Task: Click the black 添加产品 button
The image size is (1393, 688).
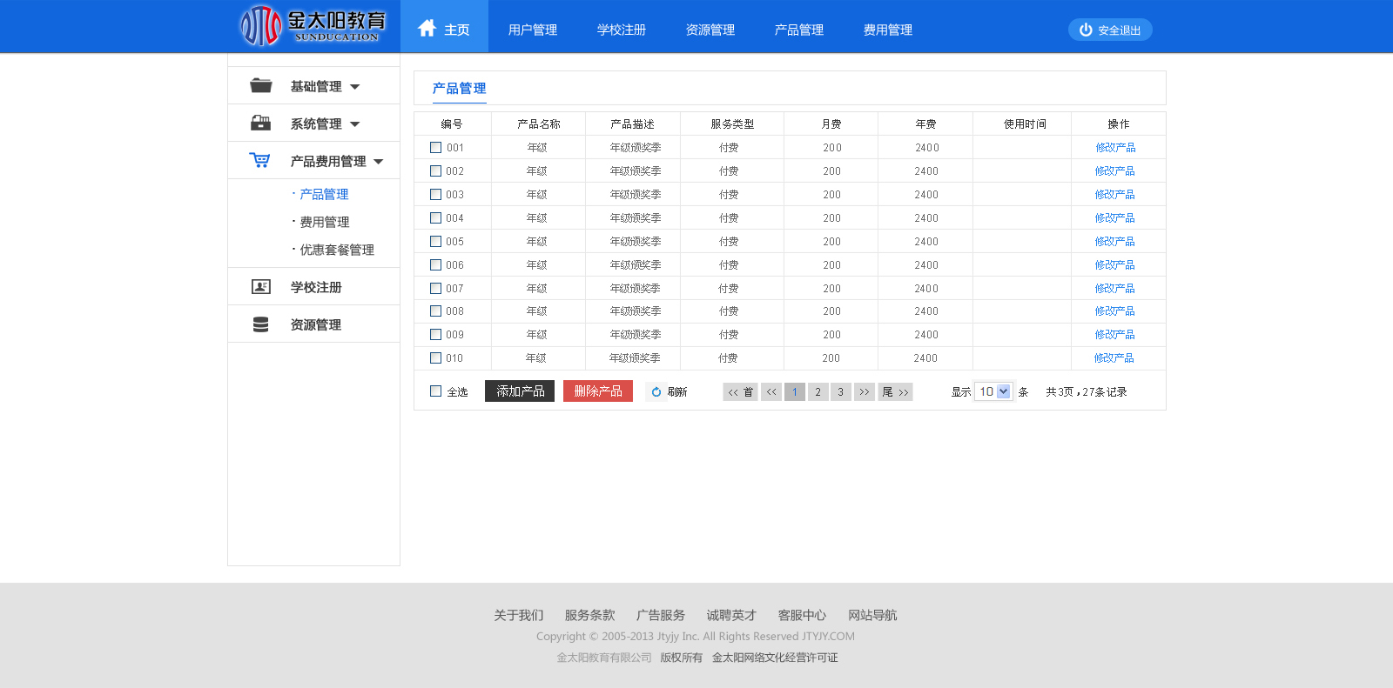Action: 520,391
